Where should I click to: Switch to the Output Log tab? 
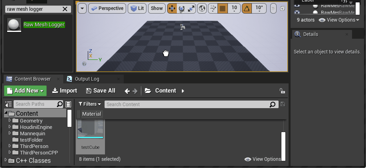(x=87, y=79)
